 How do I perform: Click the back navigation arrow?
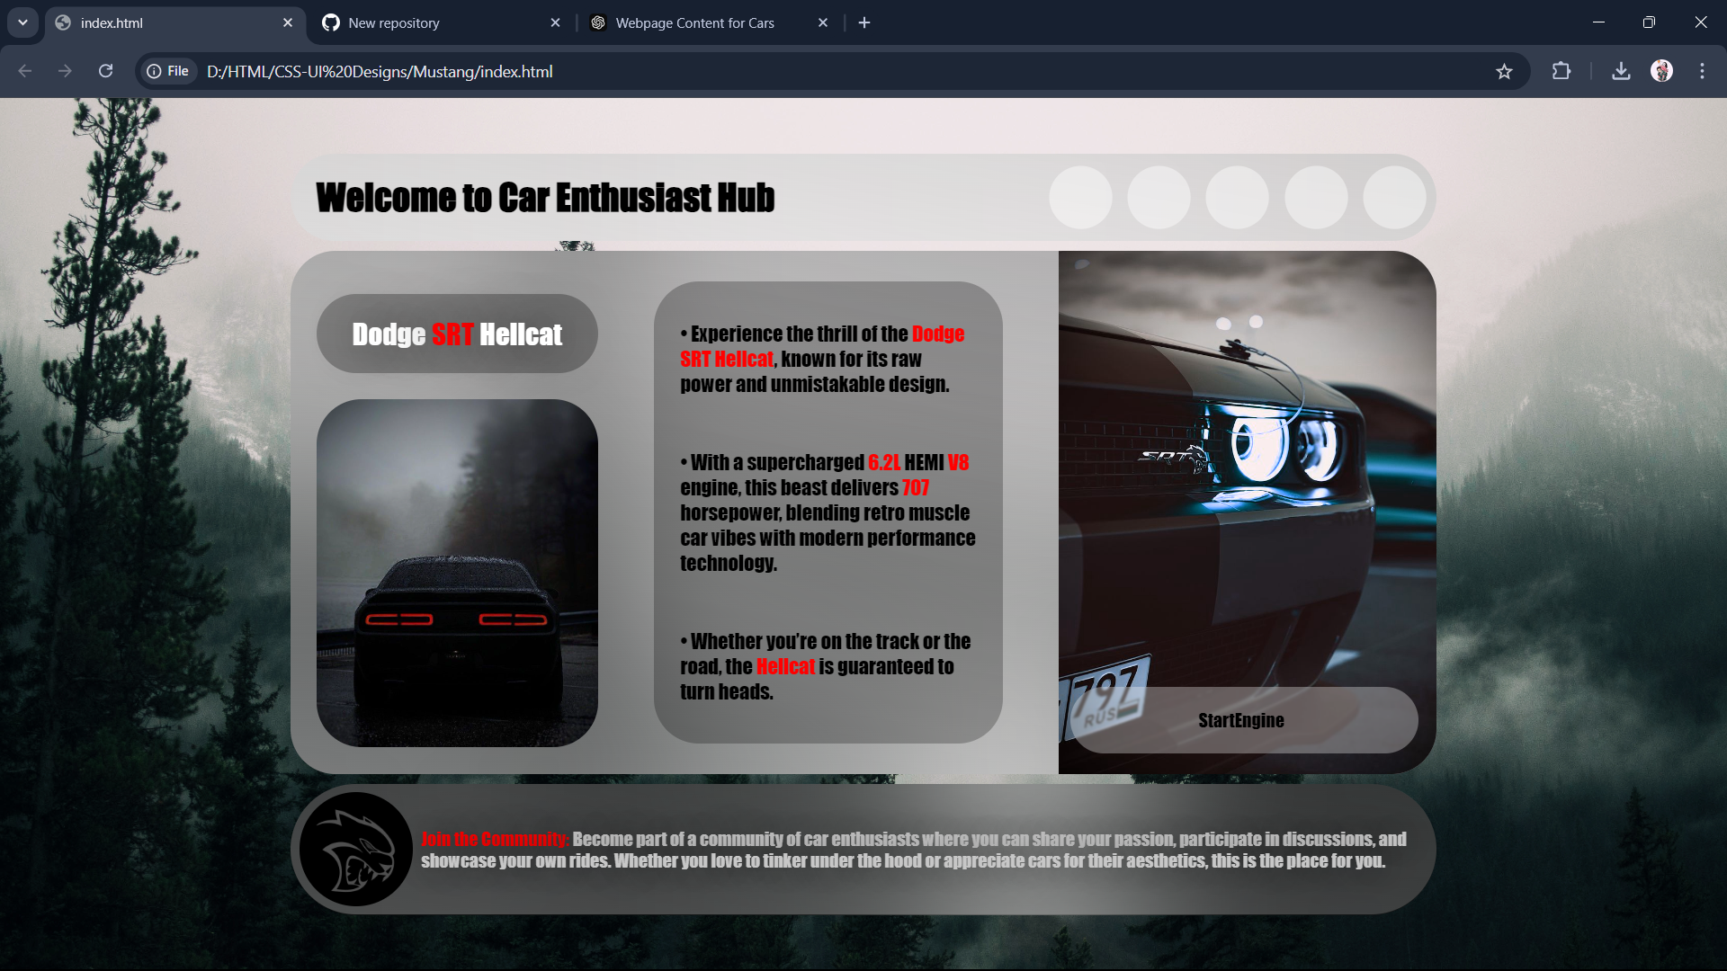pos(25,71)
